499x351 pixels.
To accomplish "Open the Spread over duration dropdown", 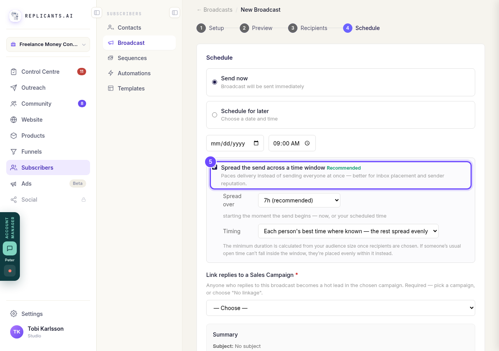I will click(299, 200).
